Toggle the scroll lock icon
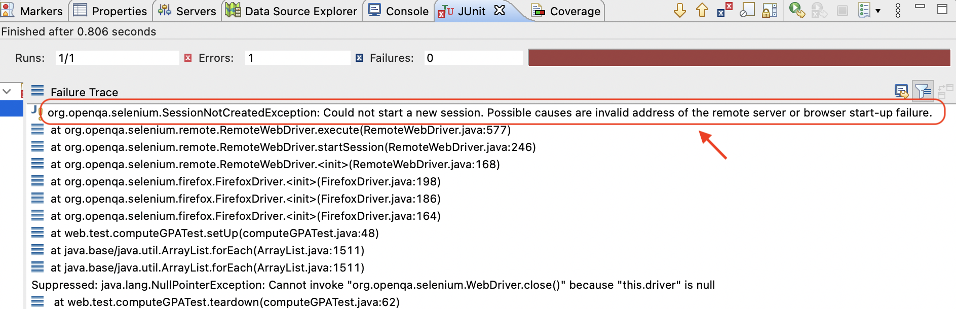 (x=770, y=10)
